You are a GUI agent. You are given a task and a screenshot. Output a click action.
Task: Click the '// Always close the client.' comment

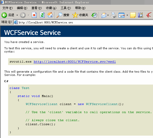click(x=53, y=120)
